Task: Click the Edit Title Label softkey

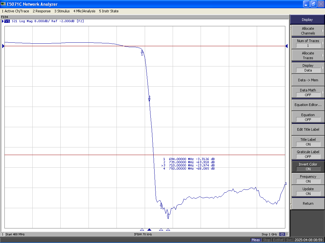Action: [308, 129]
